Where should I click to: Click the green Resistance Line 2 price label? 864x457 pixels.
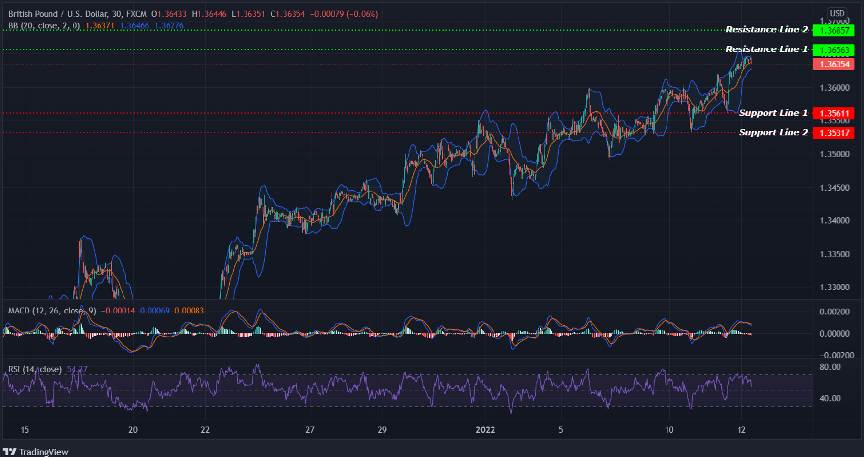[834, 30]
